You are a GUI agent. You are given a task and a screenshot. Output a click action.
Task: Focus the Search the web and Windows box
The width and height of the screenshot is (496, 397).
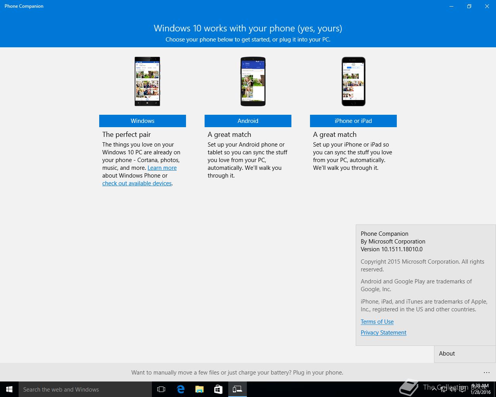point(85,389)
